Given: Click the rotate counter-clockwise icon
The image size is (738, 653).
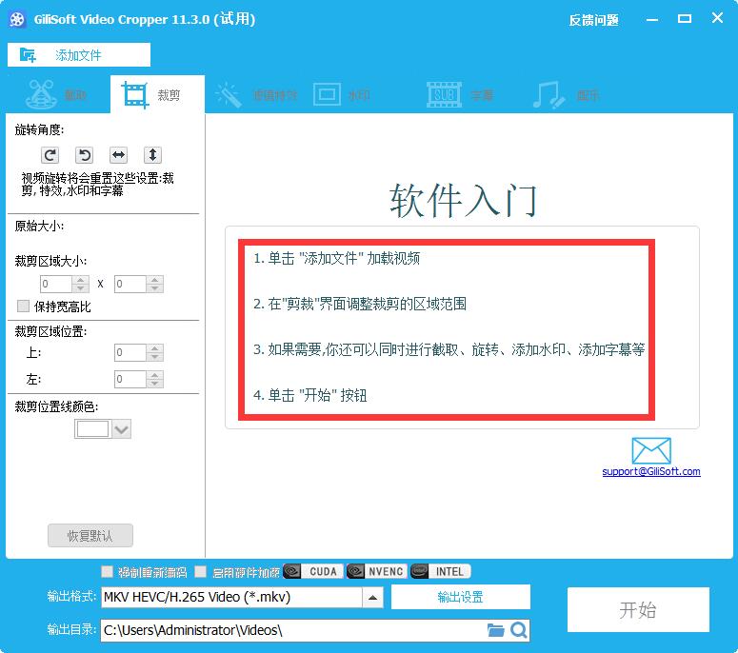Looking at the screenshot, I should tap(84, 155).
